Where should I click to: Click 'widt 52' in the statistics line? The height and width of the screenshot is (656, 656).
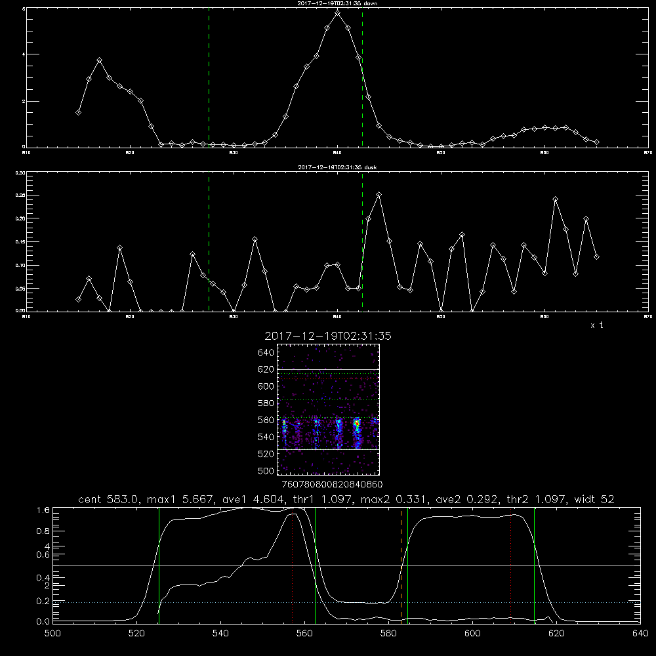[594, 499]
